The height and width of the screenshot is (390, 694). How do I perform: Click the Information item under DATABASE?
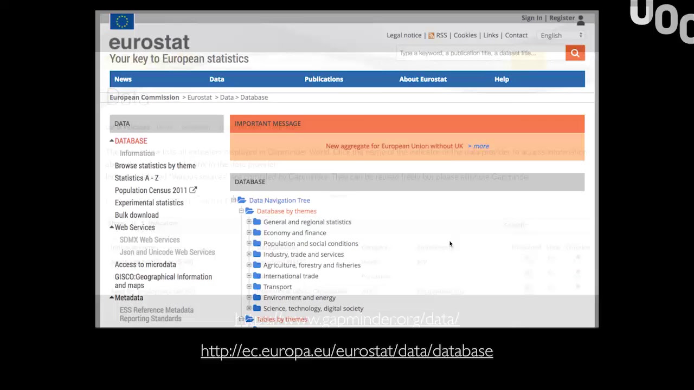click(x=137, y=153)
